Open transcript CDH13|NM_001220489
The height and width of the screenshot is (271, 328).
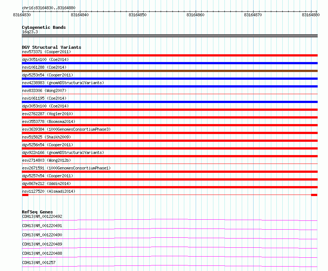point(42,244)
